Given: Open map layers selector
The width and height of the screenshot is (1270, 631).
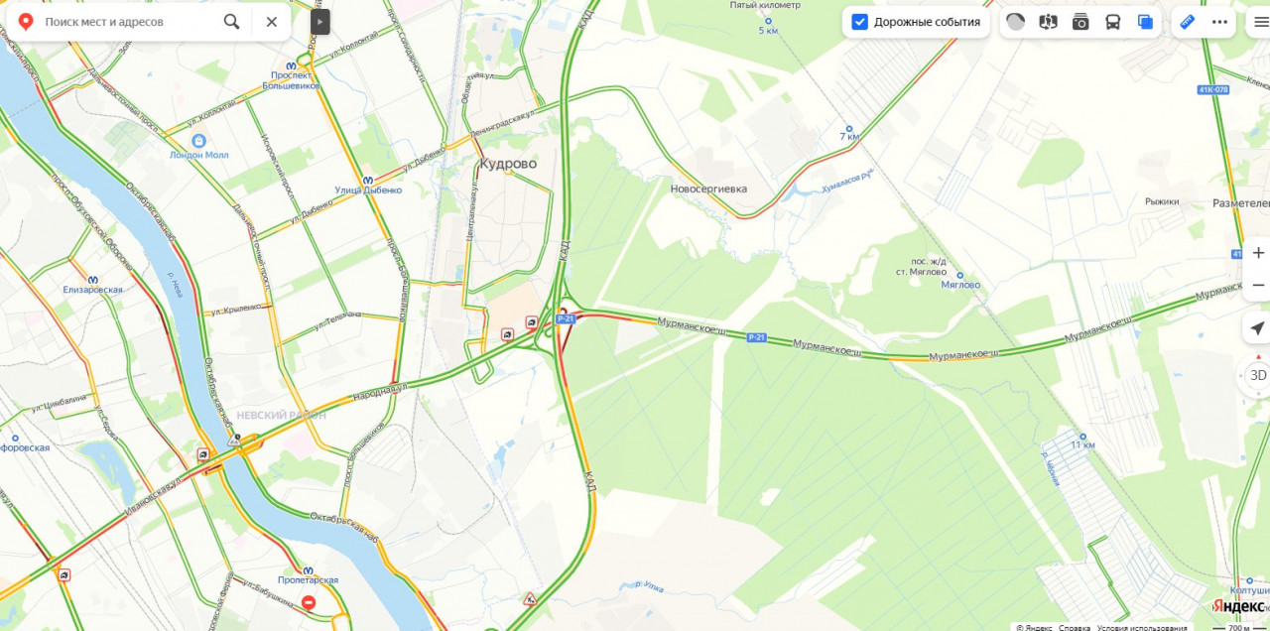Looking at the screenshot, I should pyautogui.click(x=1145, y=22).
